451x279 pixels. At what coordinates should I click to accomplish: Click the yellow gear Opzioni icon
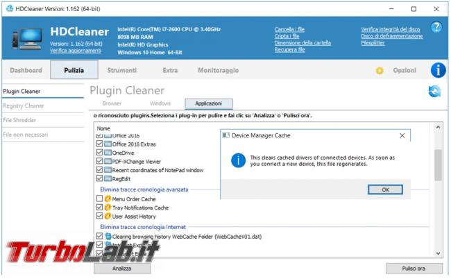tap(380, 71)
